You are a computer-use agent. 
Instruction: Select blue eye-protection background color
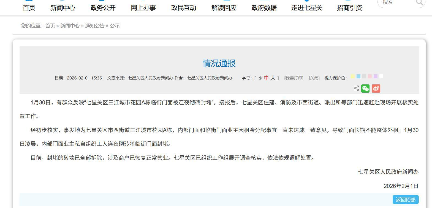pyautogui.click(x=358, y=76)
